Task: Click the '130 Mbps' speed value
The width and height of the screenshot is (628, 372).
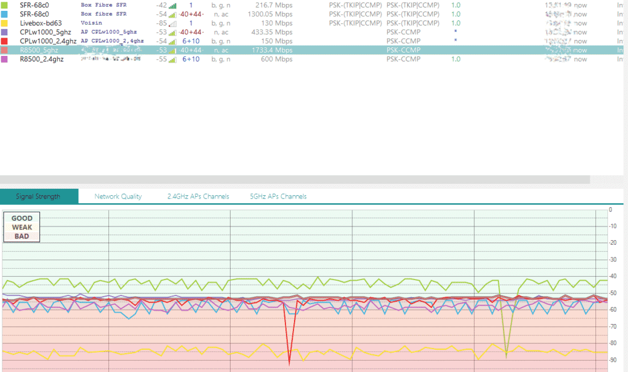Action: (x=277, y=23)
